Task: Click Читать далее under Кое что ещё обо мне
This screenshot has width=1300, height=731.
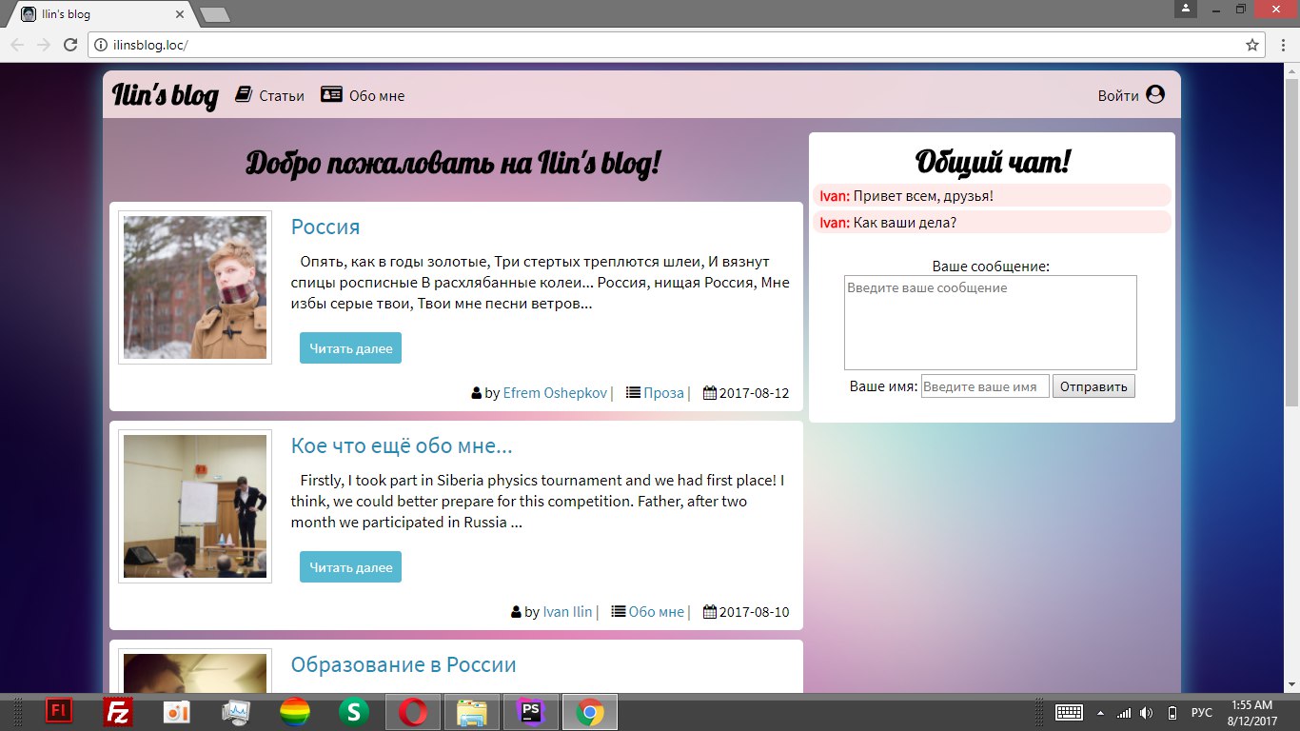Action: pos(350,567)
